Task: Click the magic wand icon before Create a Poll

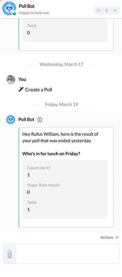Action: 21,89
